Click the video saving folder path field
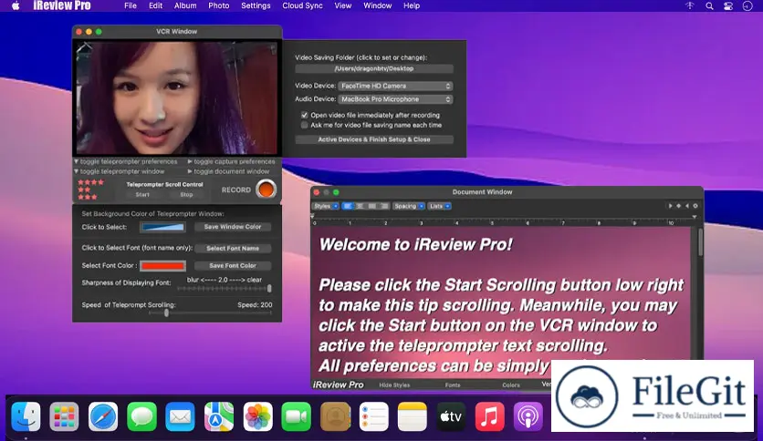763x441 pixels. [x=374, y=68]
